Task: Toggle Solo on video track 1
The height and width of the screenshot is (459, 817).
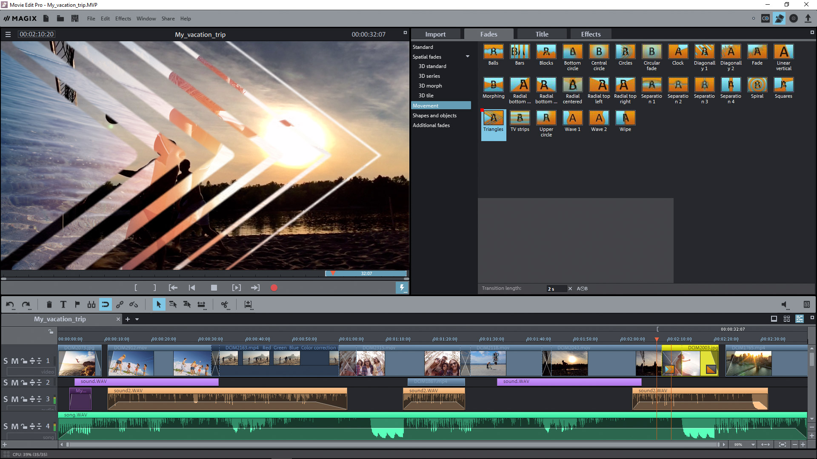Action: point(5,361)
